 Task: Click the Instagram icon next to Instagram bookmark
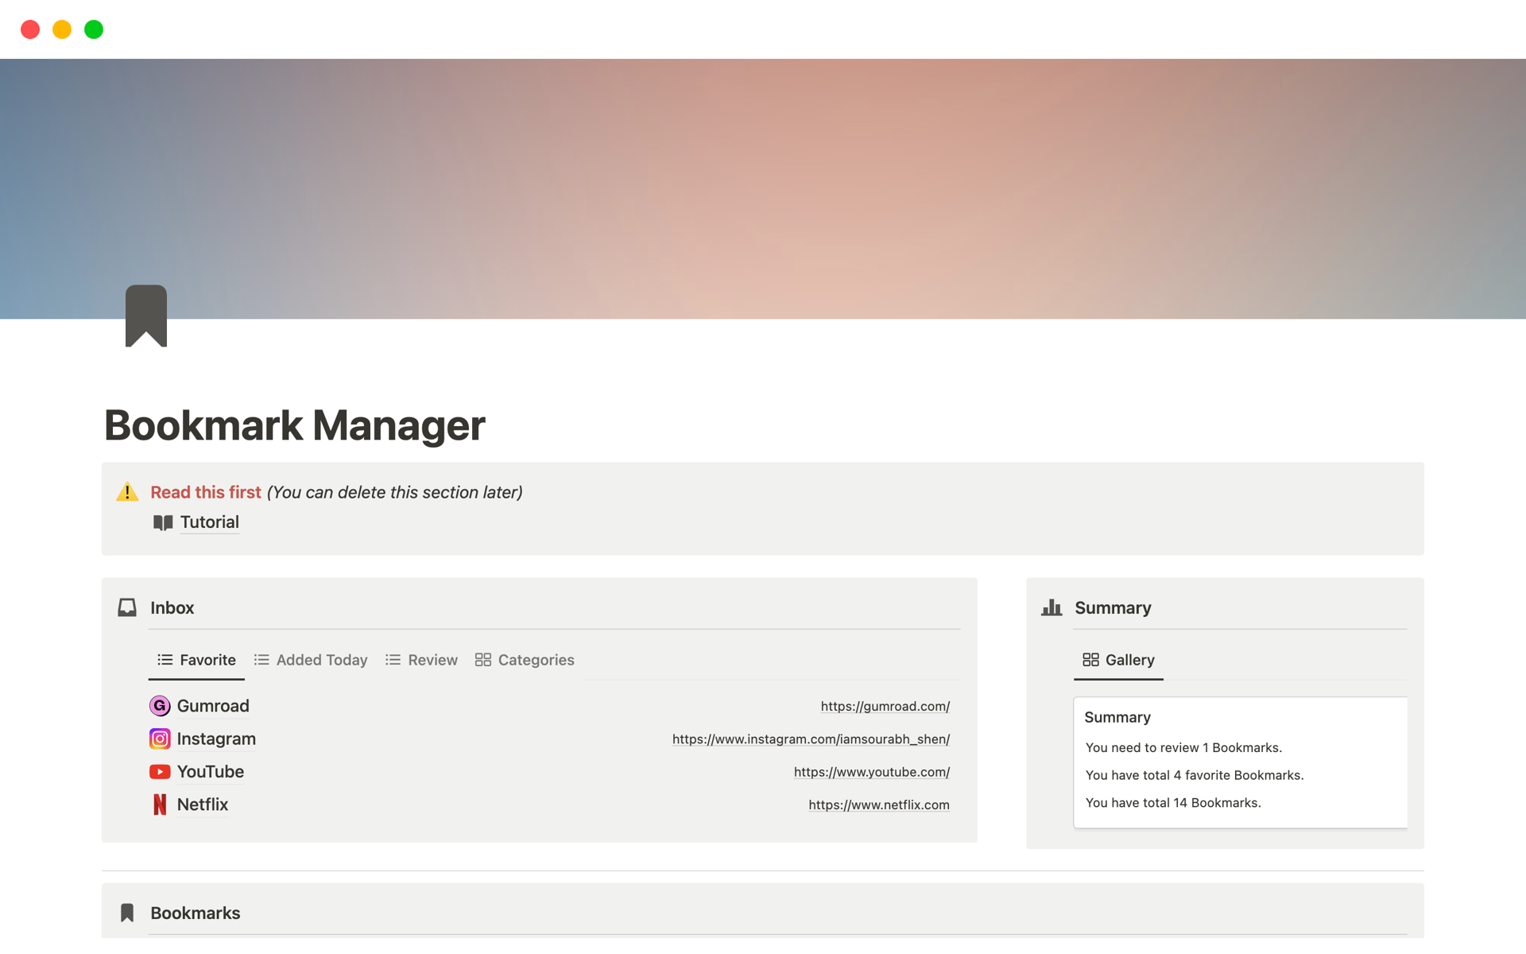tap(160, 739)
